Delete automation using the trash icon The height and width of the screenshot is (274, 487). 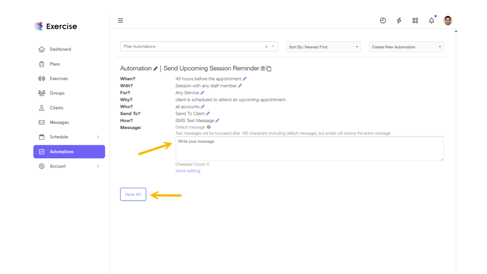[263, 68]
